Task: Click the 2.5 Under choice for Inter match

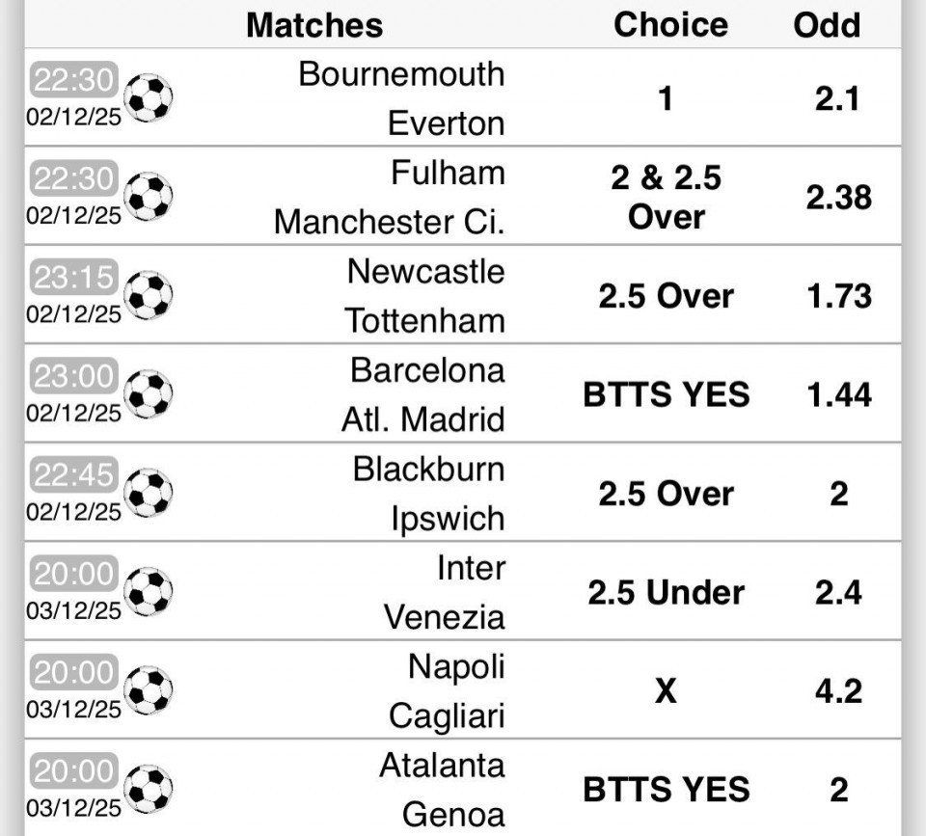Action: (667, 592)
